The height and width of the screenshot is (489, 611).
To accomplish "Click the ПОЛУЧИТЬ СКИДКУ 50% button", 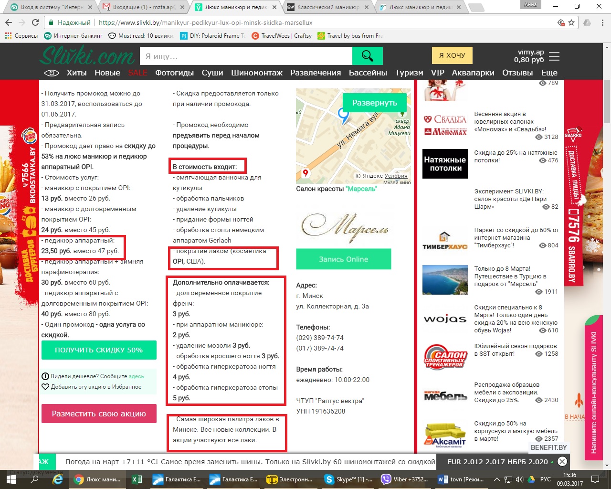I will [x=99, y=350].
